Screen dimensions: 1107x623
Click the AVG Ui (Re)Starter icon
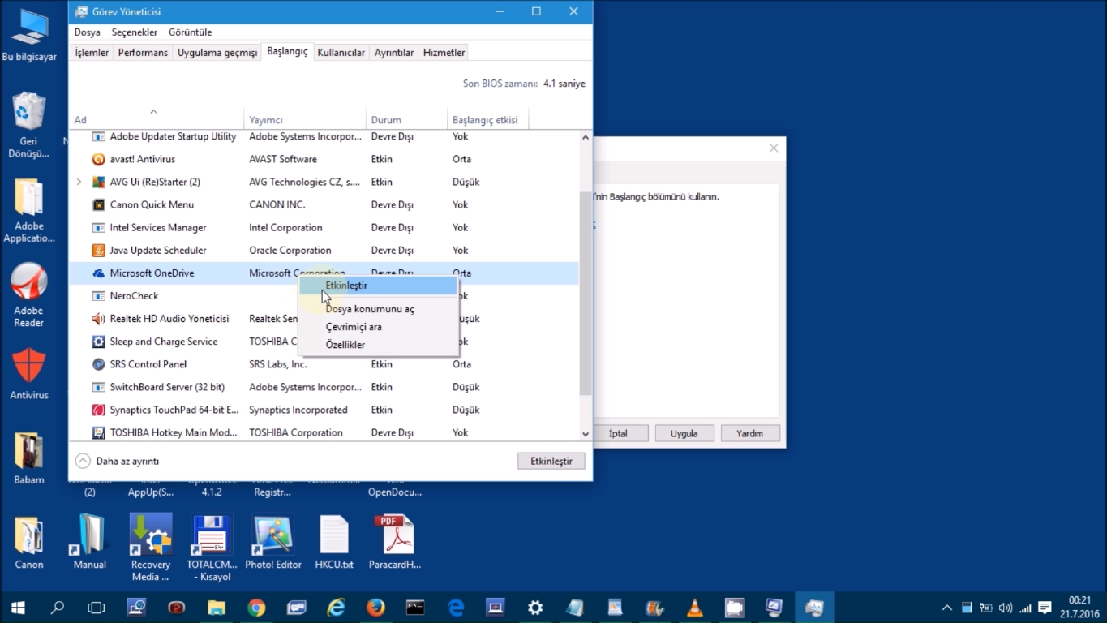tap(99, 182)
